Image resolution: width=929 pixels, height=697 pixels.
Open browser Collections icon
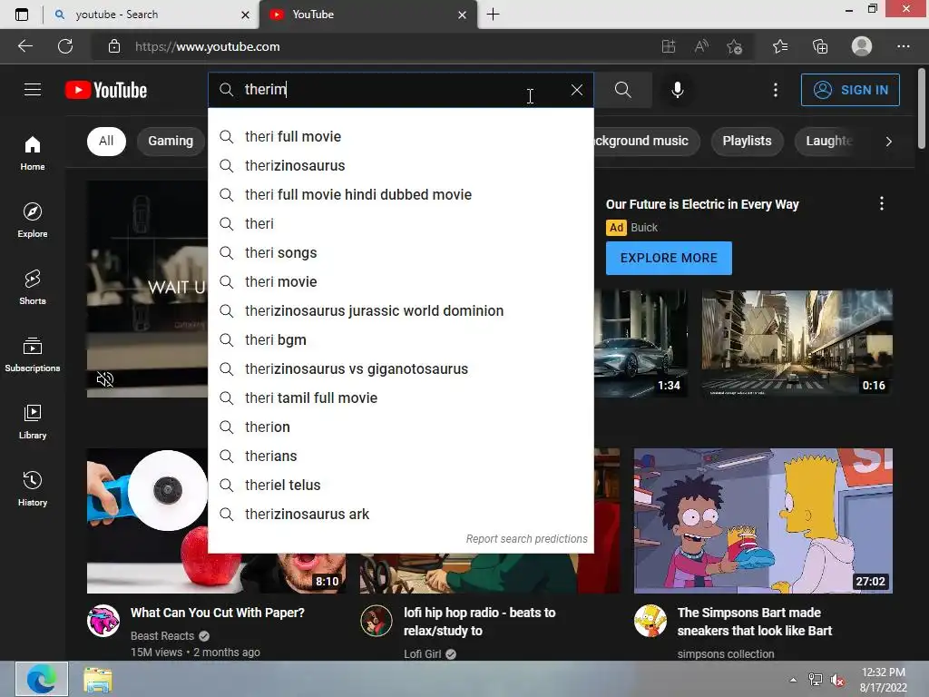point(820,46)
